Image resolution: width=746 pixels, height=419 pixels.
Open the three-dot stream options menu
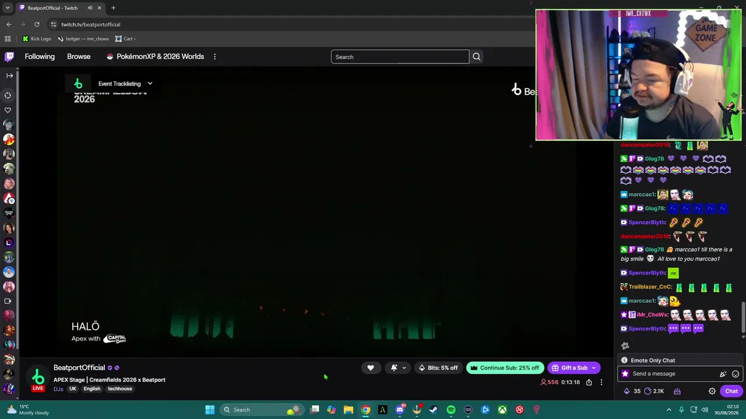coord(601,382)
